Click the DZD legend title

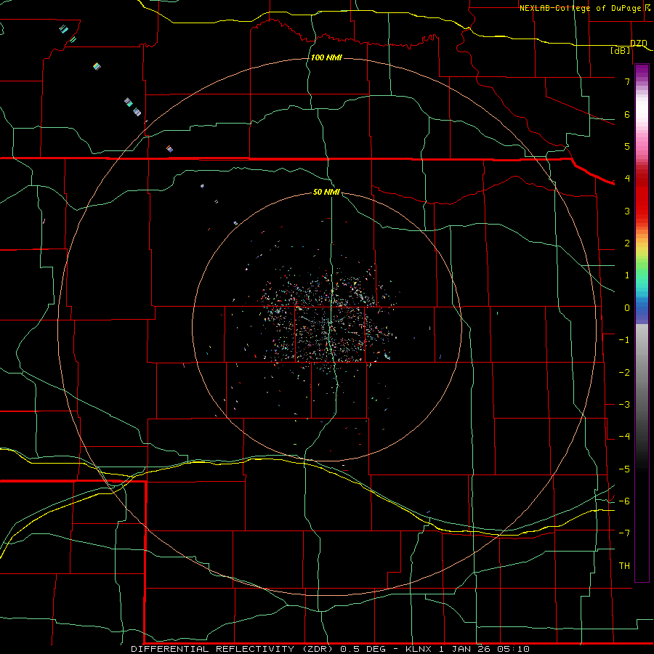[x=639, y=43]
